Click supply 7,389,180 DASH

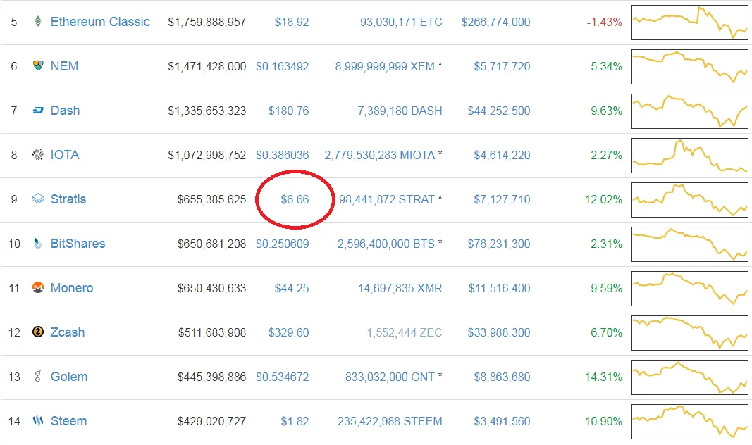[x=400, y=111]
